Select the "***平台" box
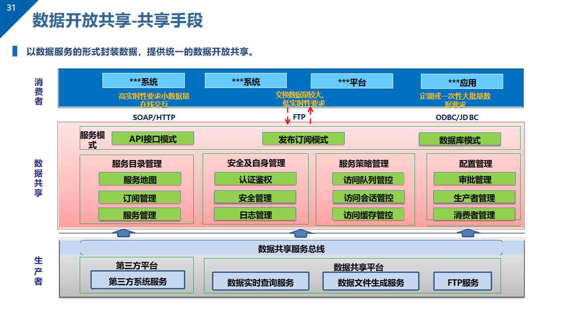This screenshot has height=320, width=570. click(x=352, y=81)
